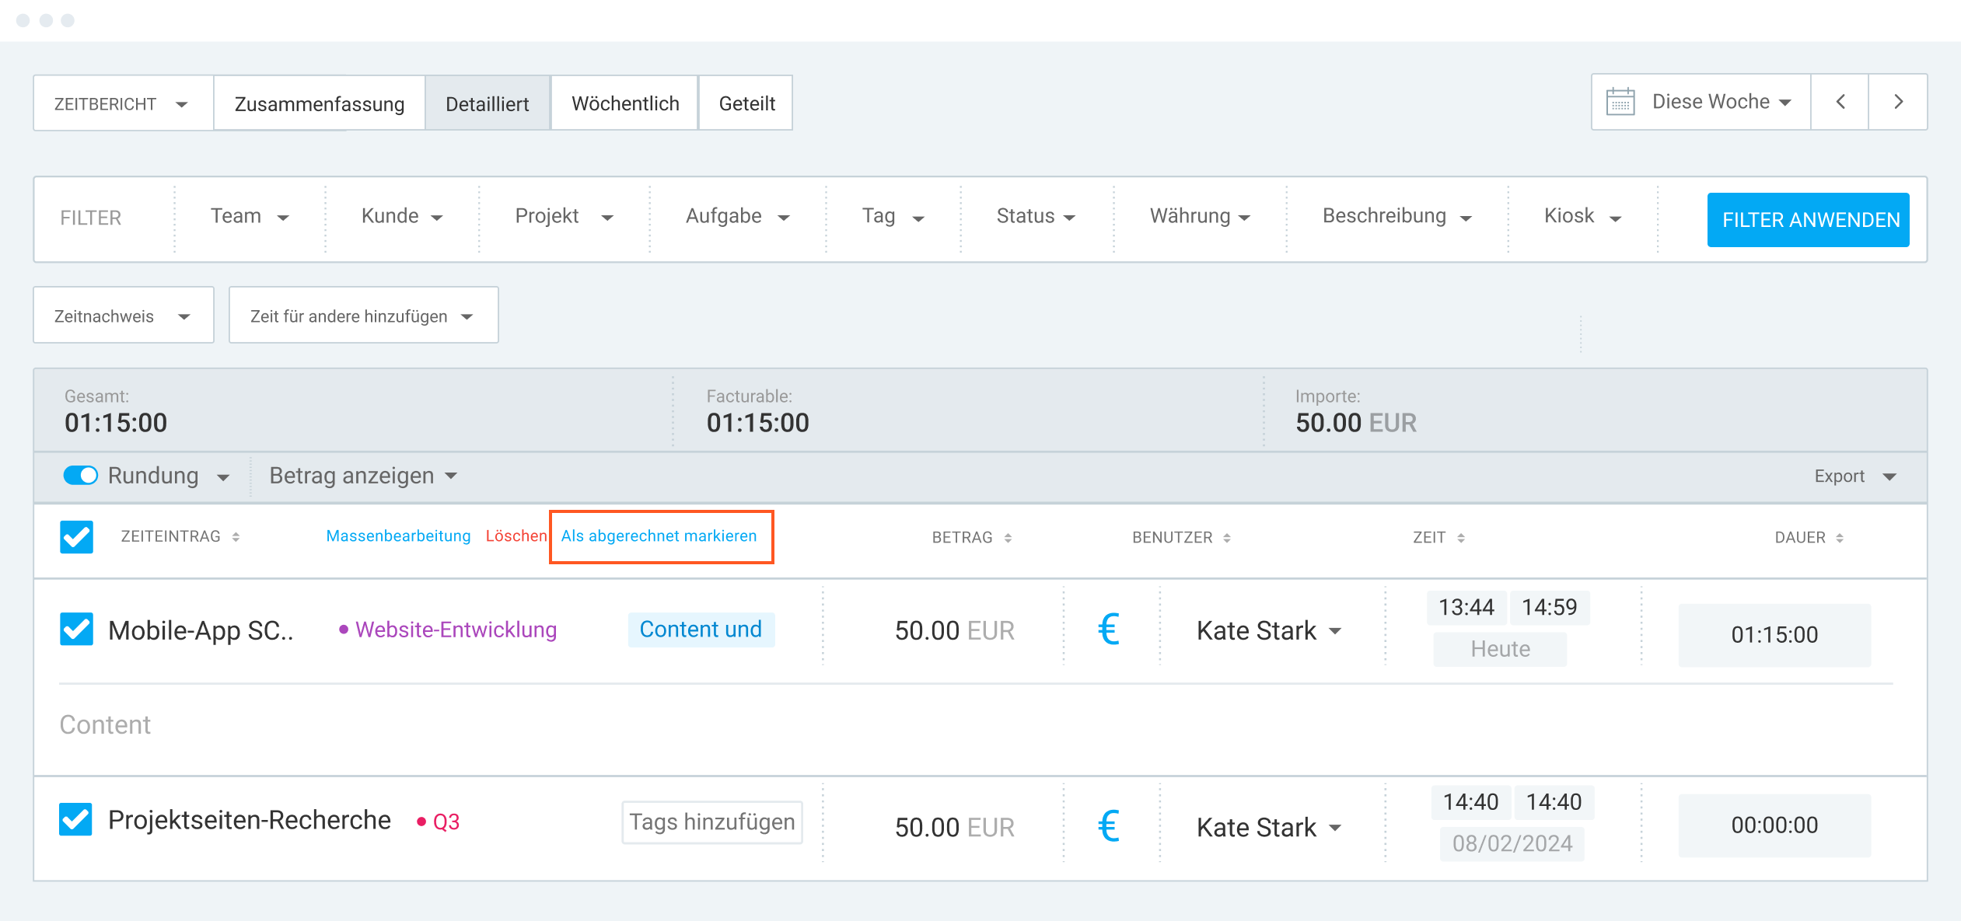Sort entries by Dauer column arrows
1961x921 pixels.
click(1840, 538)
